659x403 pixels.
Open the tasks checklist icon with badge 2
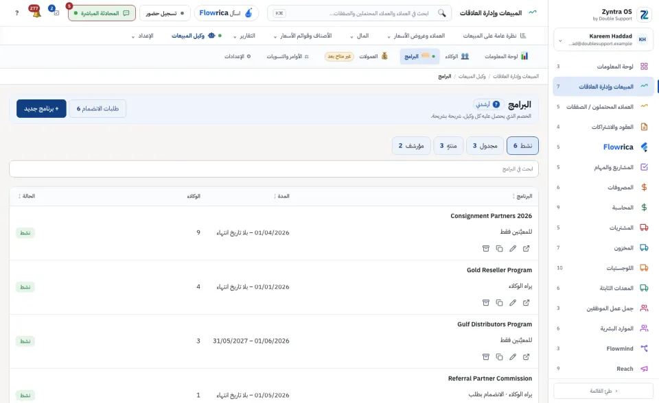(x=55, y=12)
